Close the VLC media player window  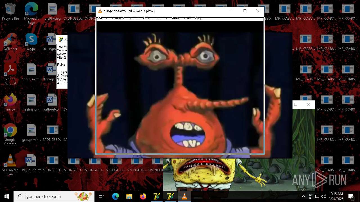[258, 11]
